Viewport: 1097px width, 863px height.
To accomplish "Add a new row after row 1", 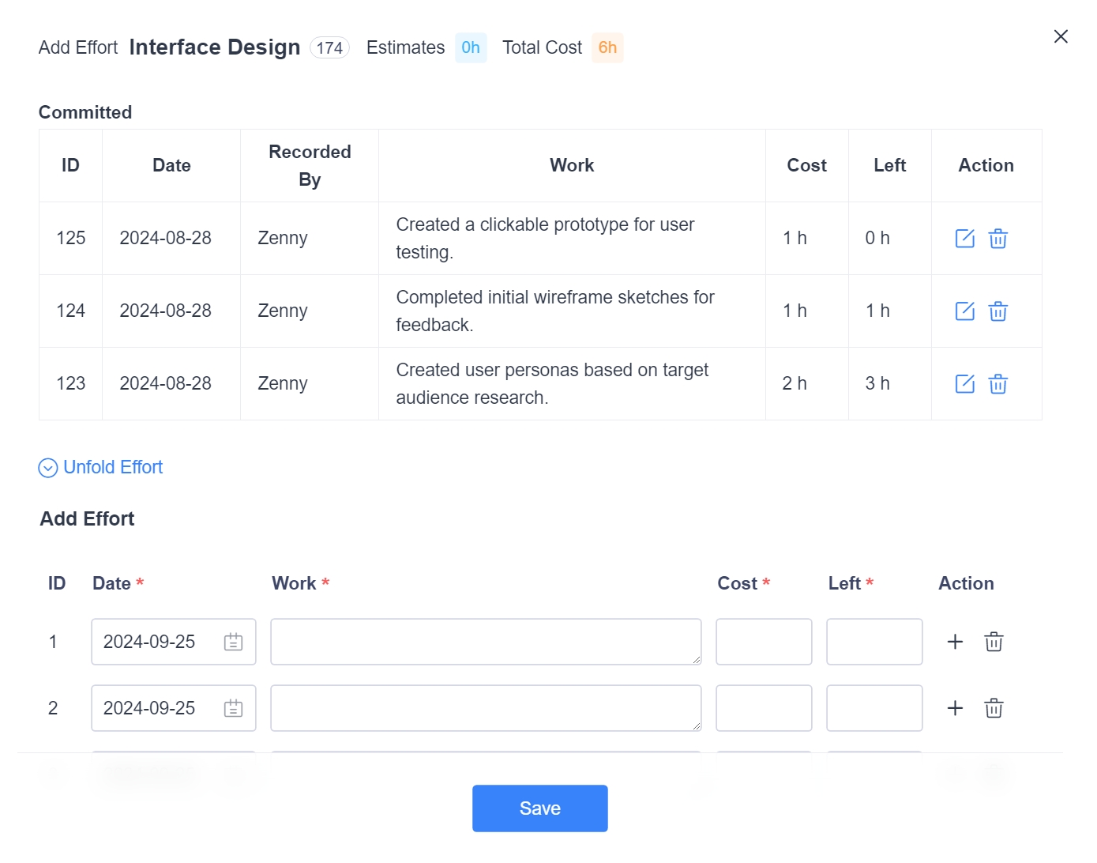I will [955, 642].
